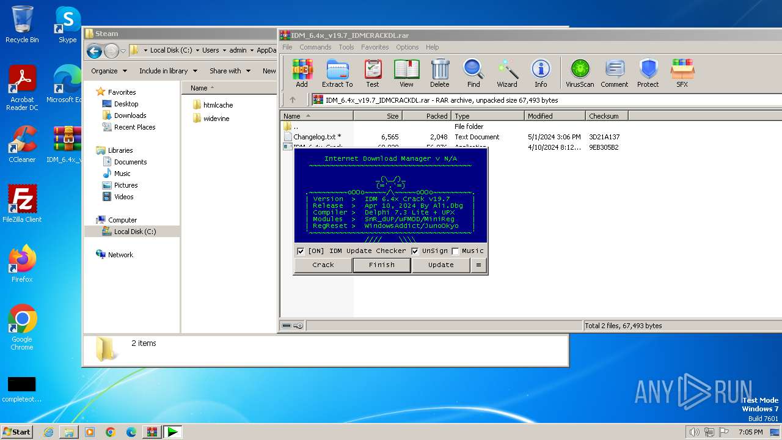Click the Start button

tap(16, 432)
